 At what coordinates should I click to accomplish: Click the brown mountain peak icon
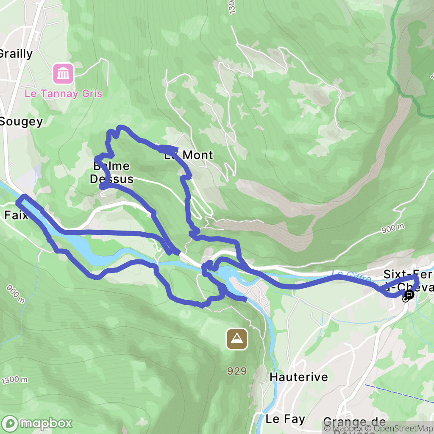(x=237, y=339)
